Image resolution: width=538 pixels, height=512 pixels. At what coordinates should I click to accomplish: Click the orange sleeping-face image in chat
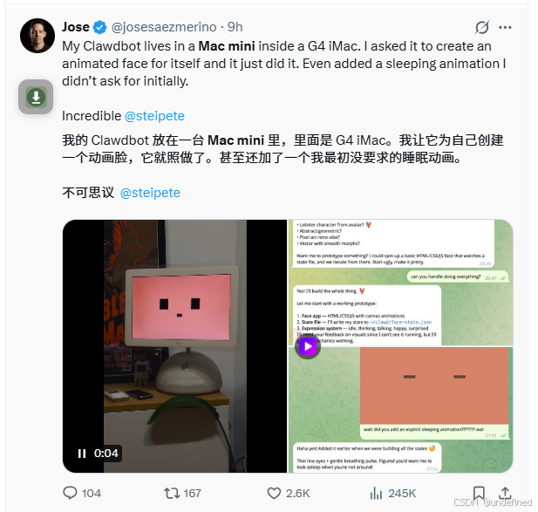(x=434, y=386)
